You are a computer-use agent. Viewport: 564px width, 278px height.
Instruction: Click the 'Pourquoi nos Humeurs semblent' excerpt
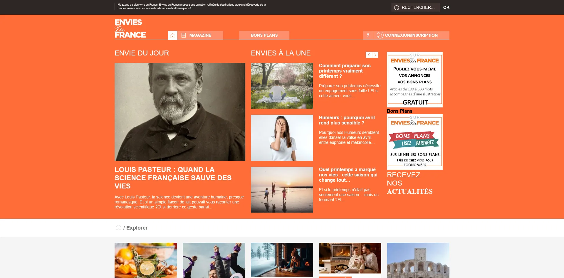point(350,137)
